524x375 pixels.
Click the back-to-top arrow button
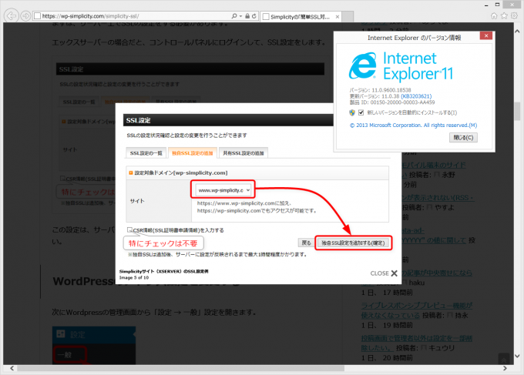(504, 359)
